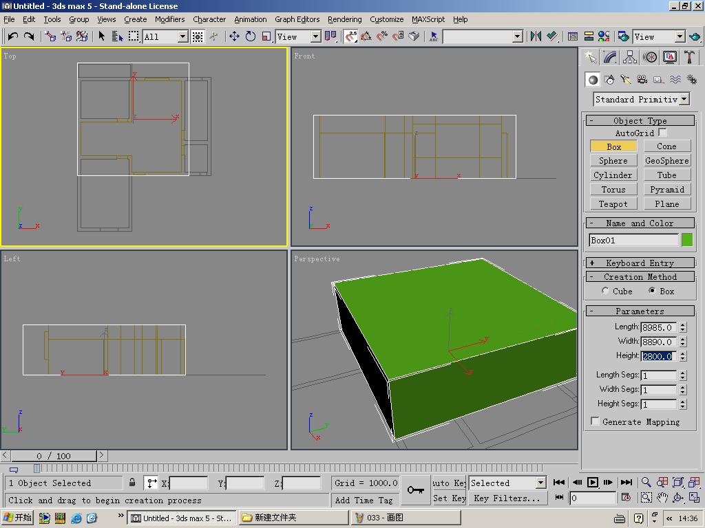The height and width of the screenshot is (528, 705).
Task: Open the Hierarchy command panel tab
Action: coord(630,58)
